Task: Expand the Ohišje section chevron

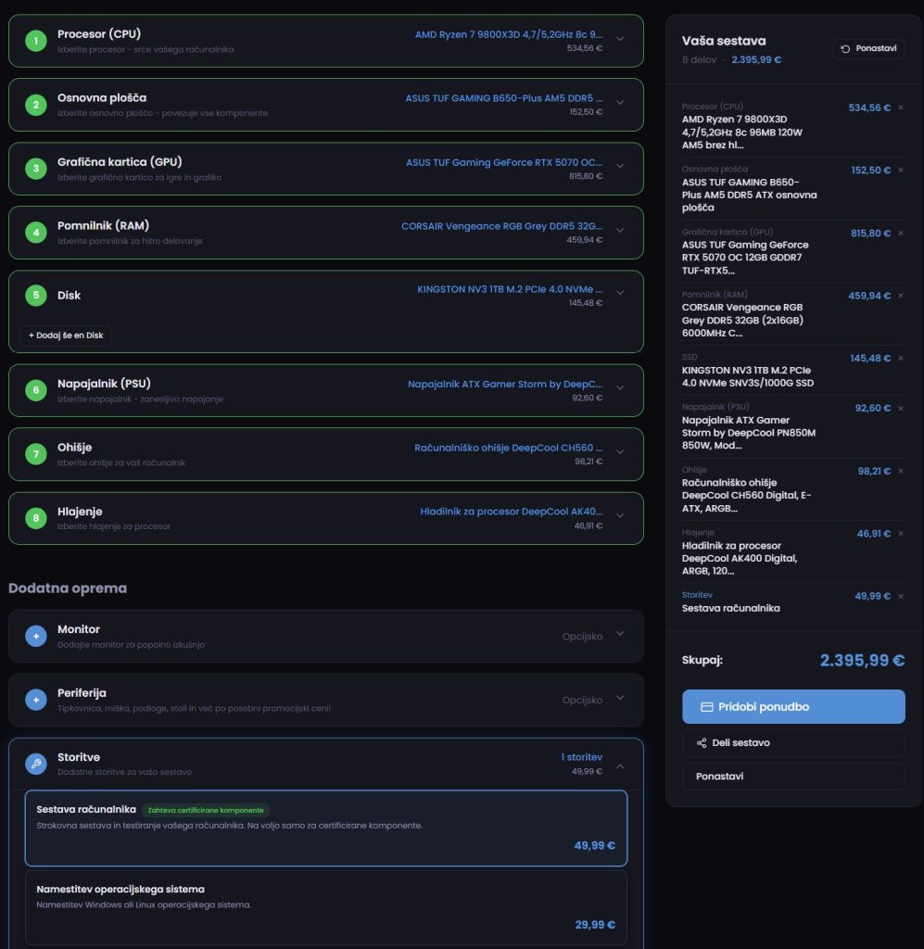Action: pos(620,451)
